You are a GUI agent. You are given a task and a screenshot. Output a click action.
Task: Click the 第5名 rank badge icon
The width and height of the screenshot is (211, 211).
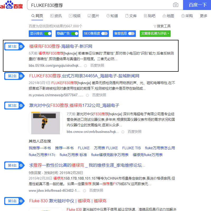point(15,201)
